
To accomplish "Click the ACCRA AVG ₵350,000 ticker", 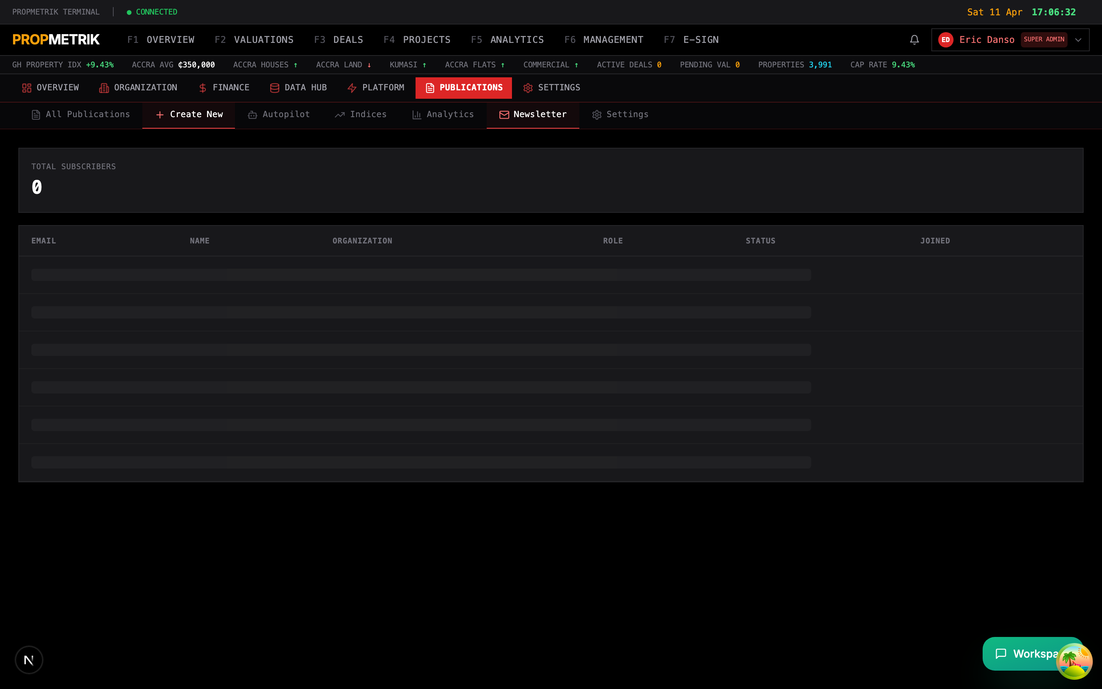I will pos(173,65).
